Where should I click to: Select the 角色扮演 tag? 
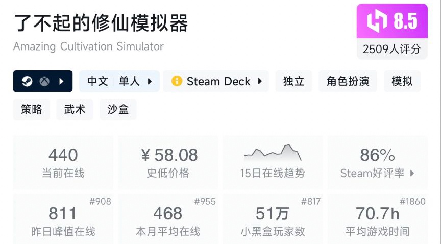348,81
